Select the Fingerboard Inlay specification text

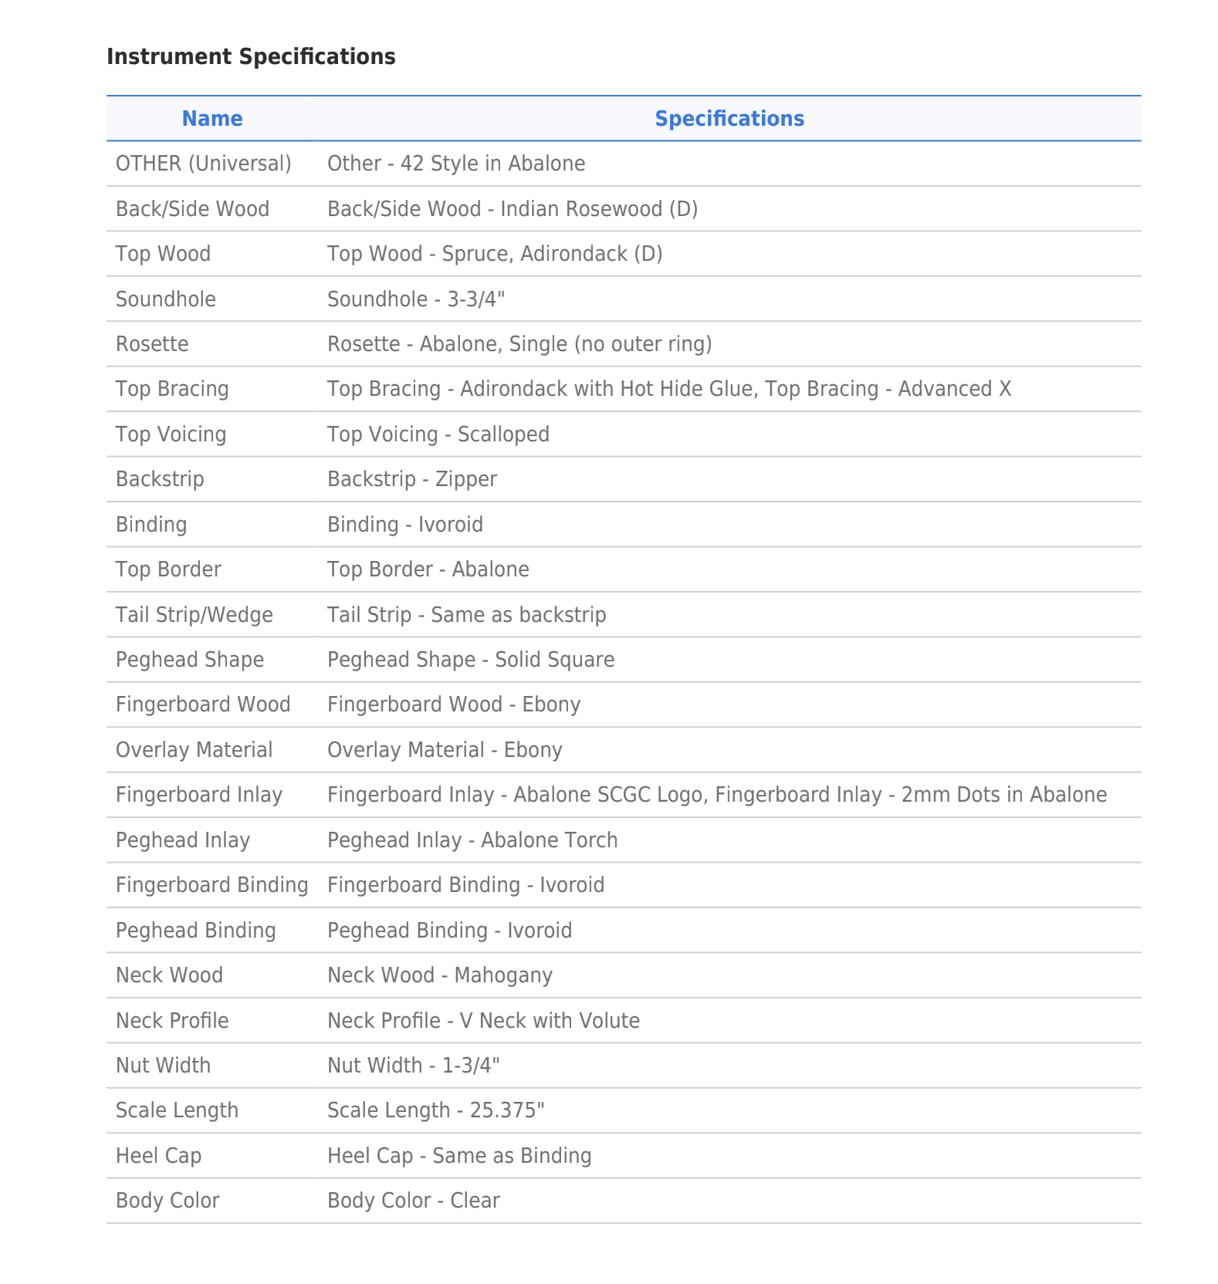(716, 795)
